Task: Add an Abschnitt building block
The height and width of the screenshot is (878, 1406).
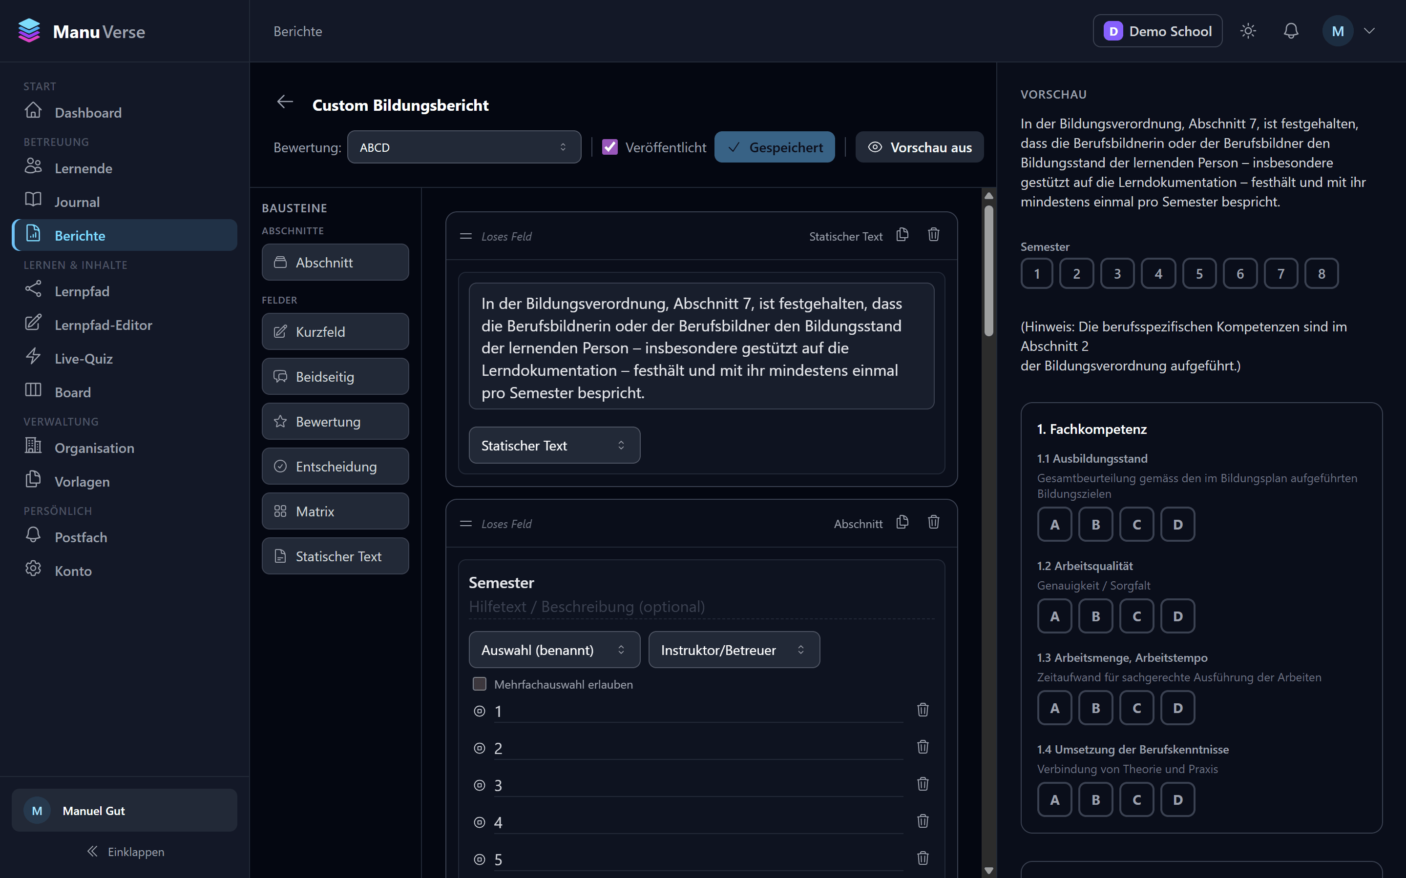Action: [x=335, y=263]
